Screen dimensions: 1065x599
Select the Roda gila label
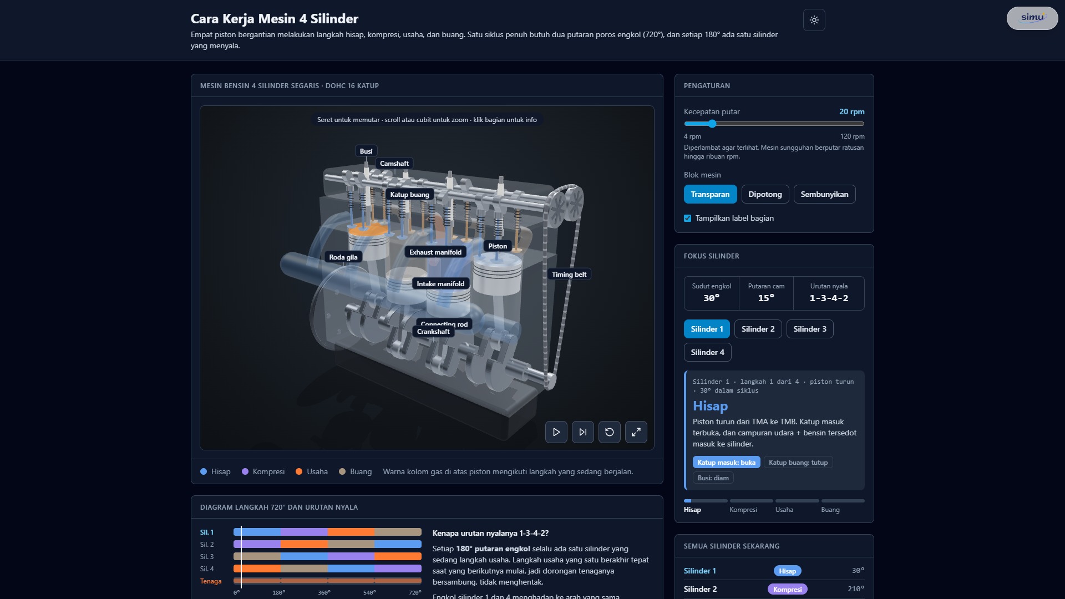(x=343, y=257)
